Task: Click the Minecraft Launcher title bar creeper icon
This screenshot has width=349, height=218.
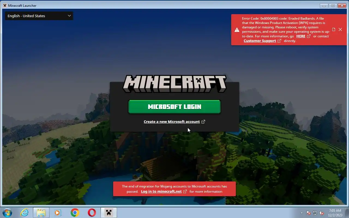Action: click(x=5, y=5)
